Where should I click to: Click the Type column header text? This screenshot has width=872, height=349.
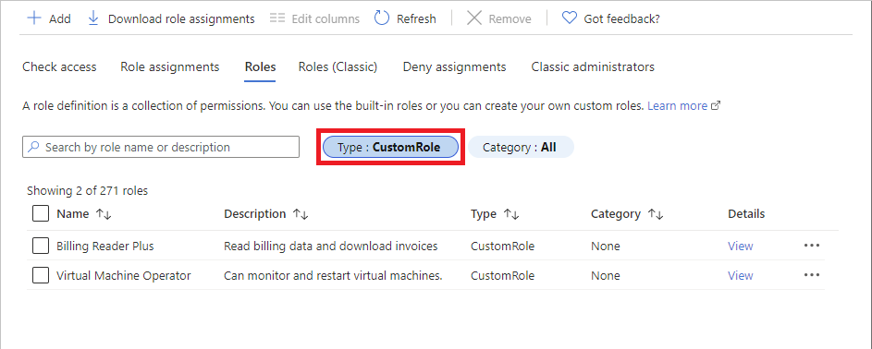484,213
